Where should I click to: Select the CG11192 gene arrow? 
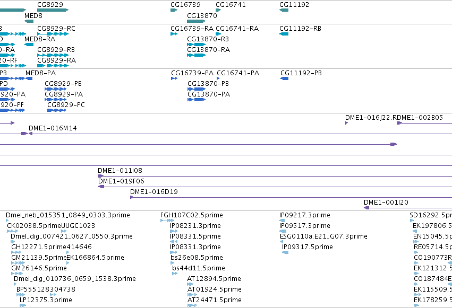click(x=284, y=10)
